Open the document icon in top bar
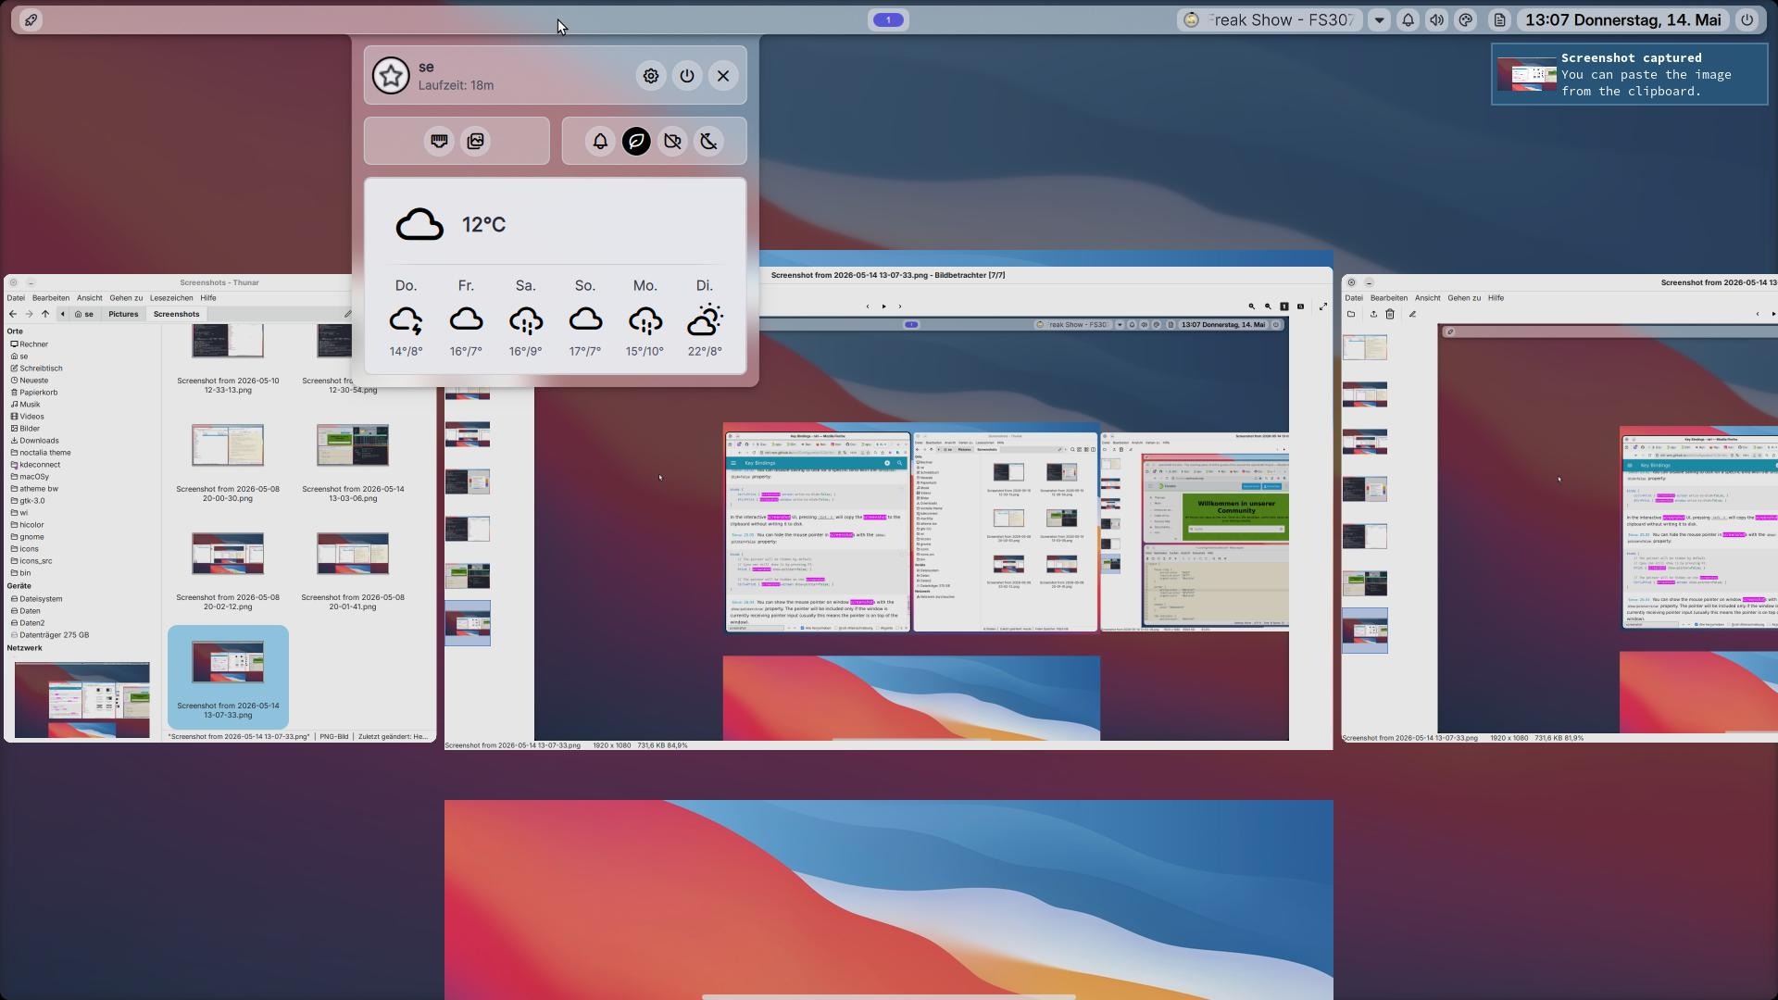 pos(1499,19)
